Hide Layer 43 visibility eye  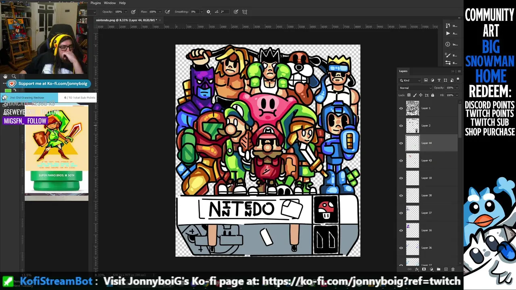tap(401, 160)
